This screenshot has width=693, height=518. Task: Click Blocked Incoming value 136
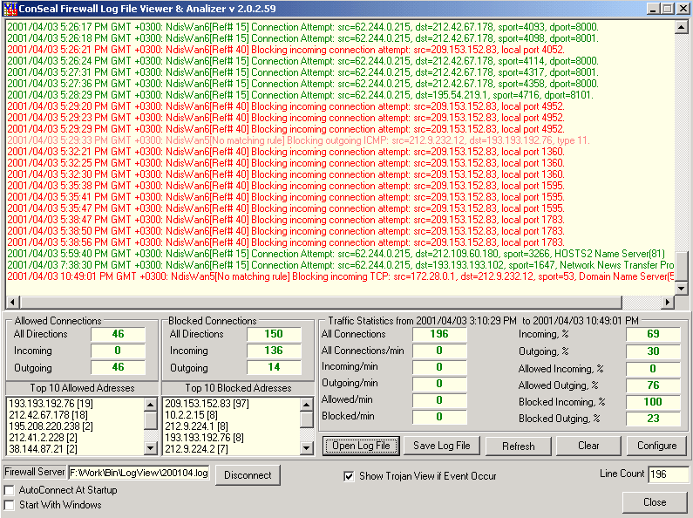coord(274,351)
